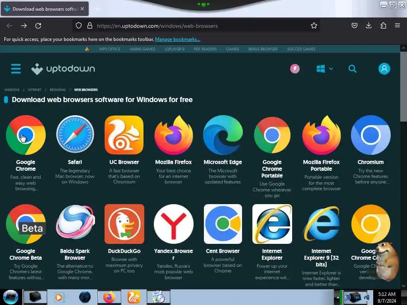Open the Mozilla Firefox app icon

173,135
